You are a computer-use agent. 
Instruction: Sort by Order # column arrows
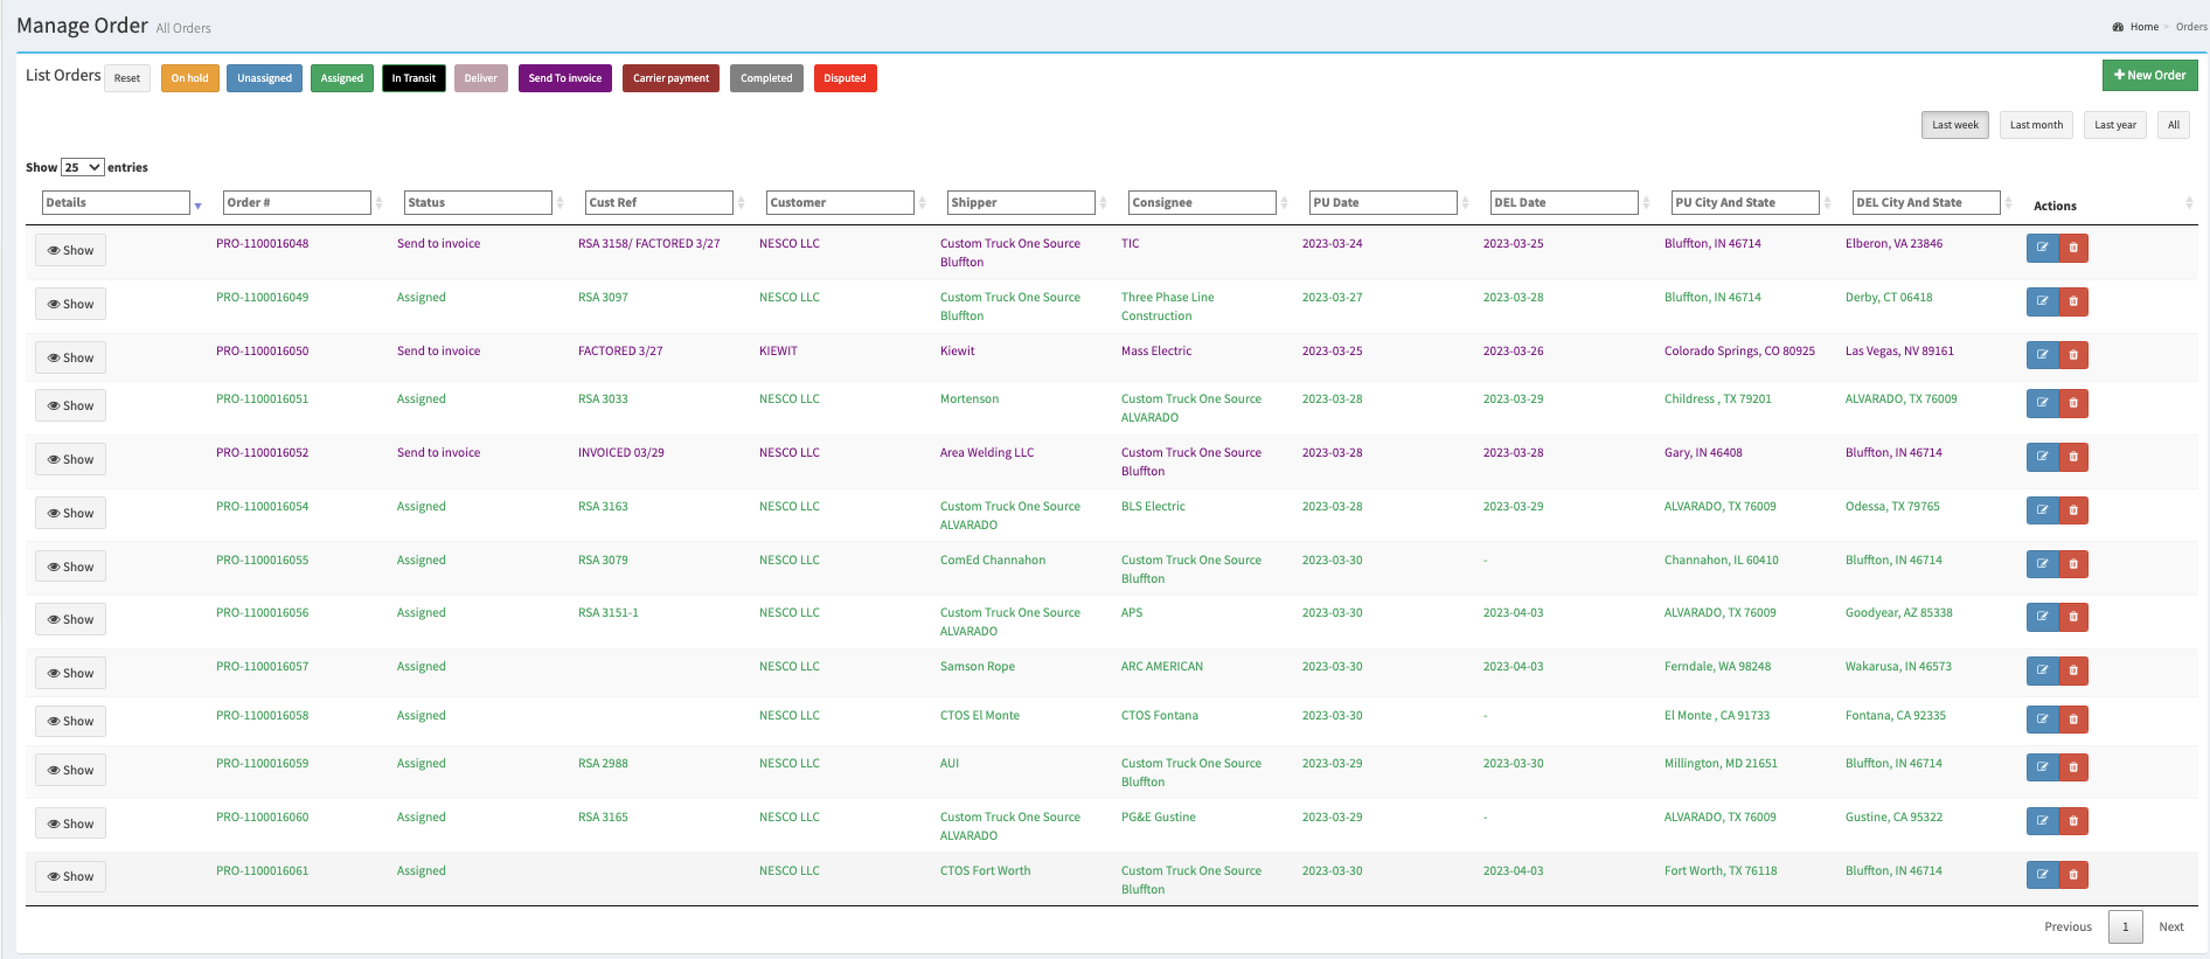(x=379, y=203)
